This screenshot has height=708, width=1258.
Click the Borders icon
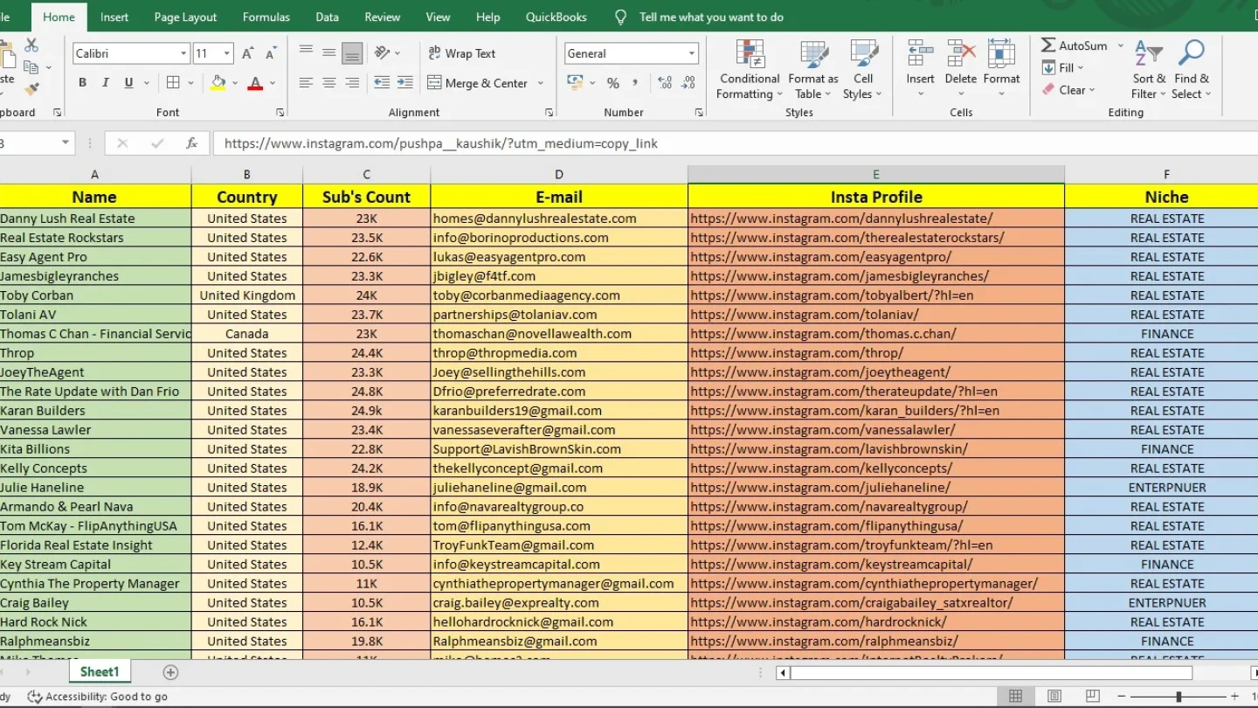(173, 83)
